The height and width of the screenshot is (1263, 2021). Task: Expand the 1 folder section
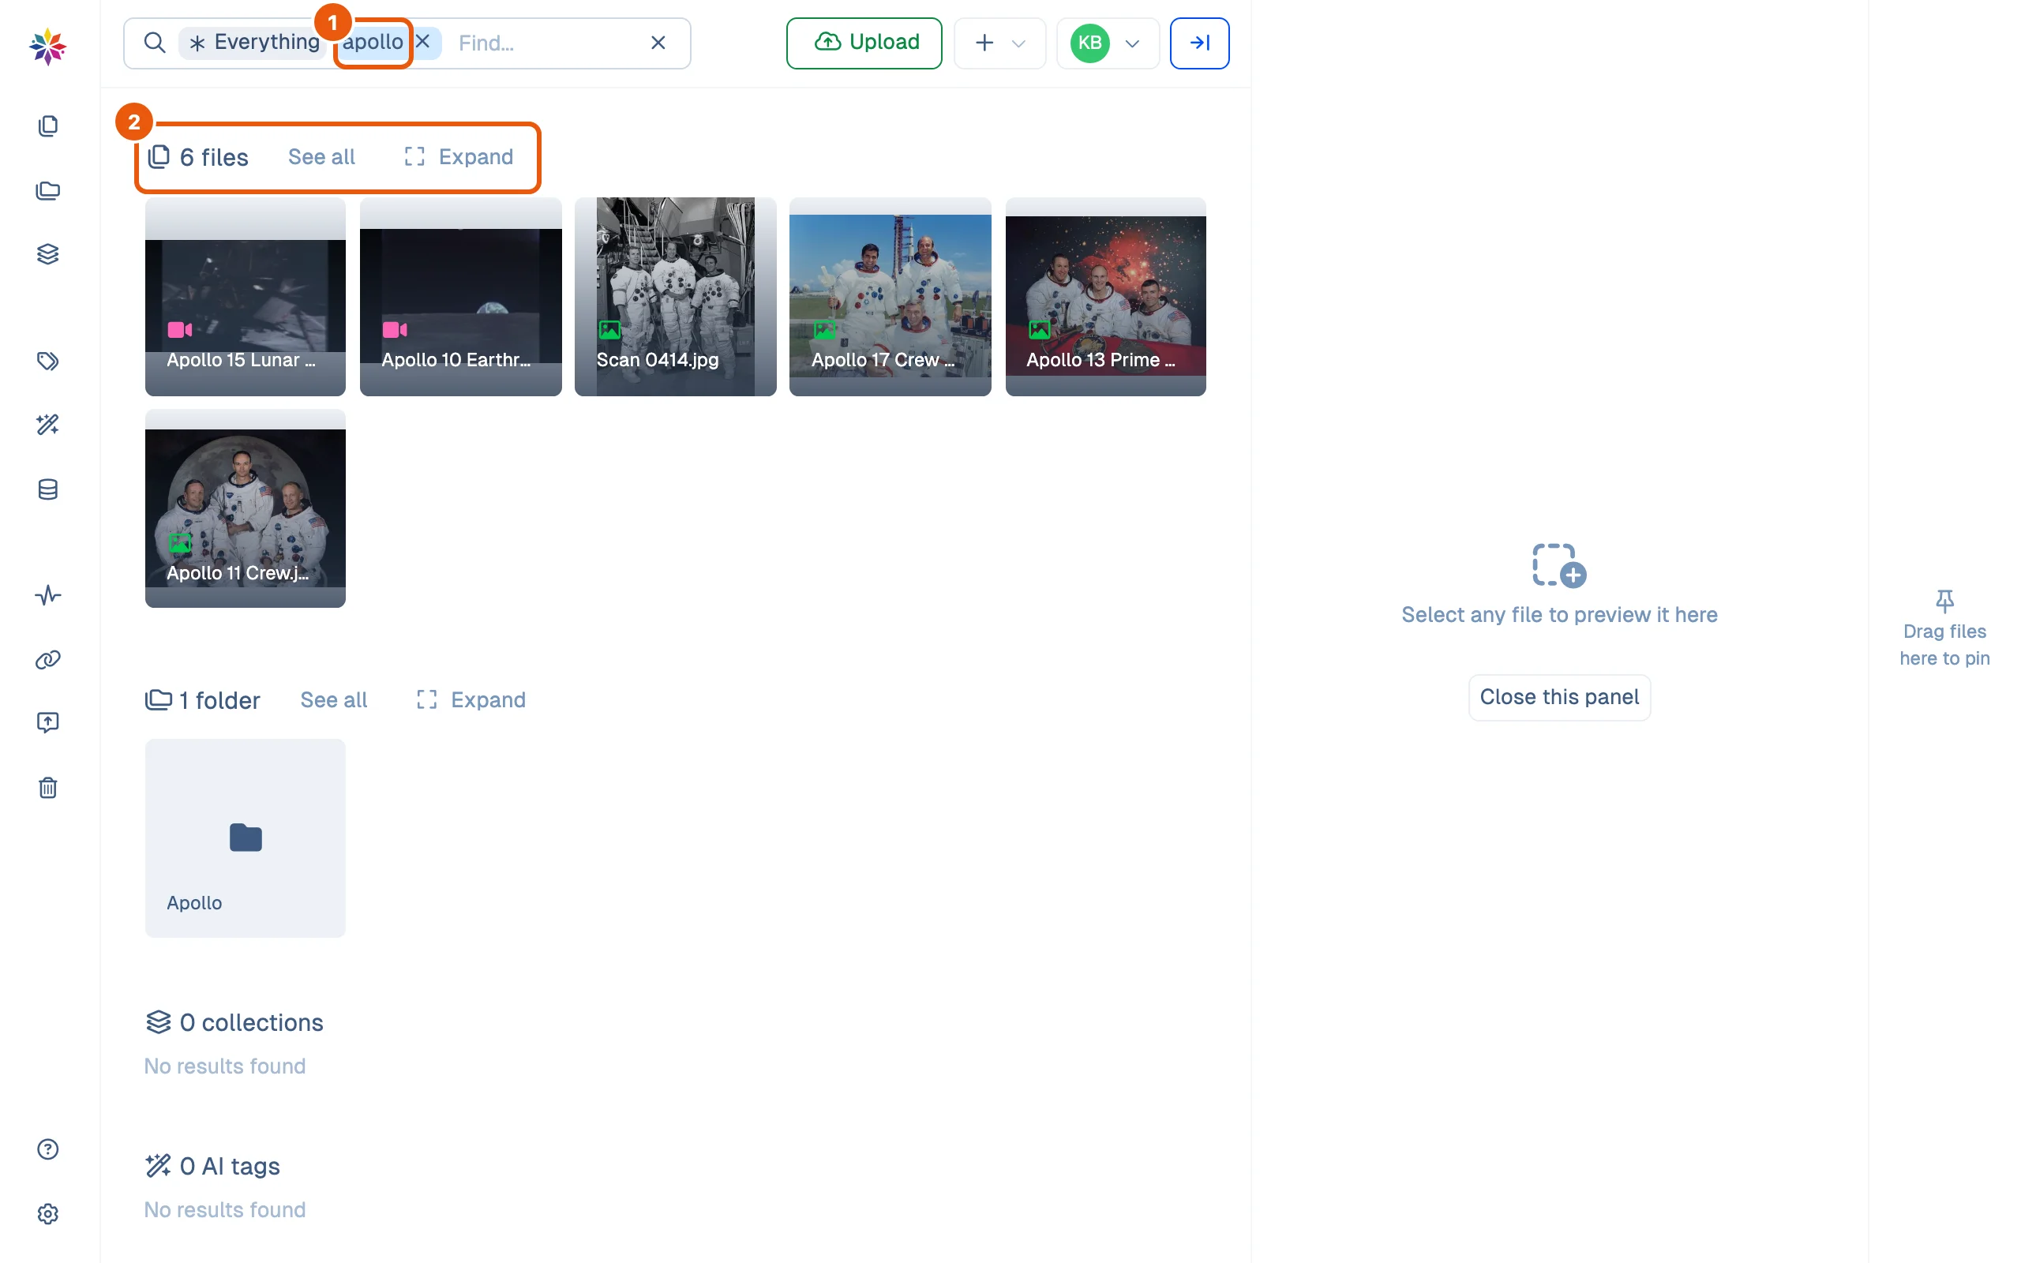coord(472,700)
